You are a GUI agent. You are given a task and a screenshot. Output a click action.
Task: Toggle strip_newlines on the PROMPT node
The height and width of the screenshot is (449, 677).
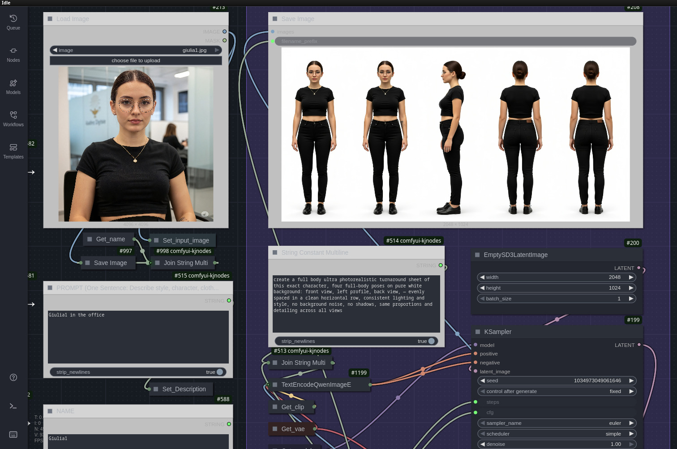219,372
